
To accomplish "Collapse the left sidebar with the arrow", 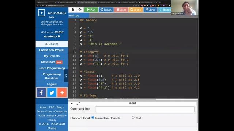I will [x=66, y=75].
